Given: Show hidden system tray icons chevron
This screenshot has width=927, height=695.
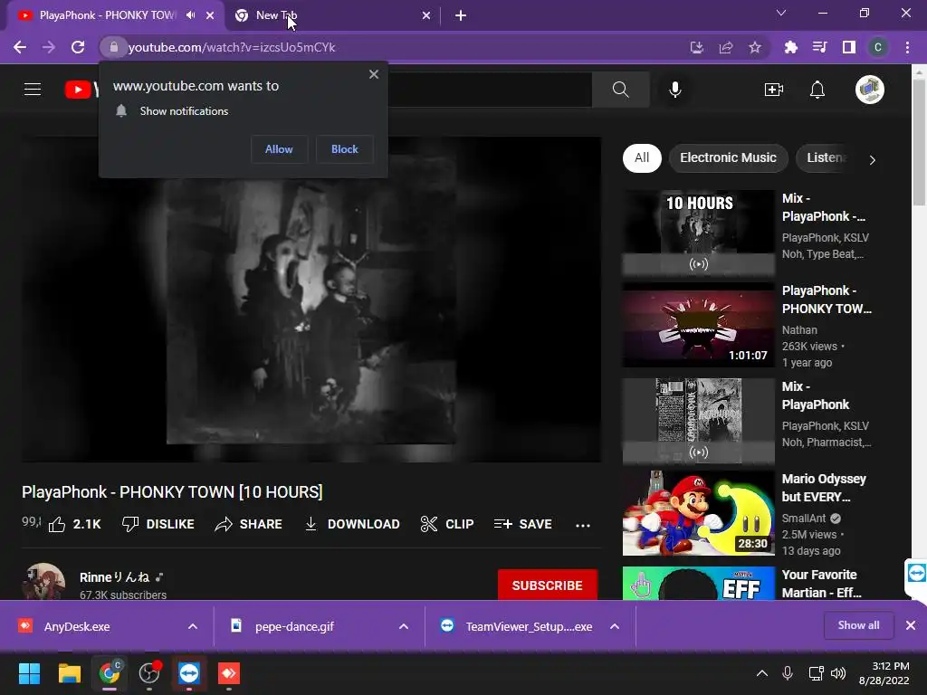Looking at the screenshot, I should coord(762,673).
